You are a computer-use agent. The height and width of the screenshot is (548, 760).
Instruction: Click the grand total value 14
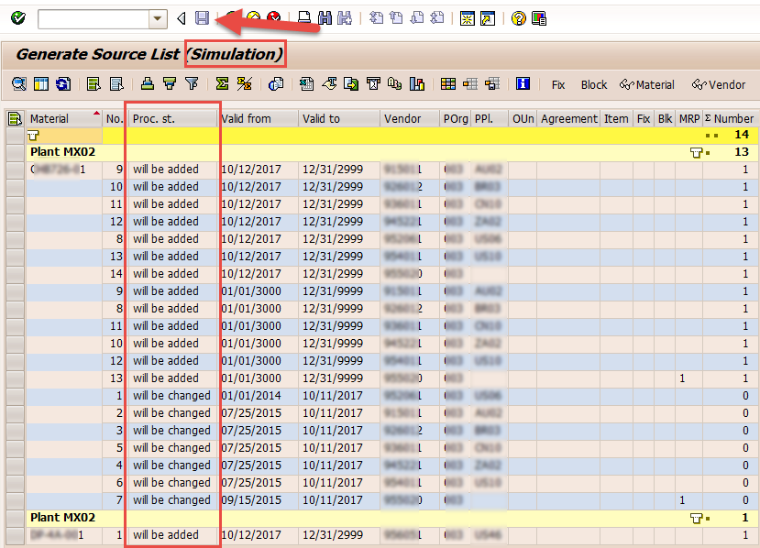point(742,135)
